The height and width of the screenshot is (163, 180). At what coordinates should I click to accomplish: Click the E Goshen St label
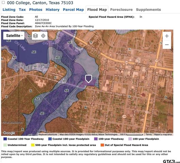153,129
